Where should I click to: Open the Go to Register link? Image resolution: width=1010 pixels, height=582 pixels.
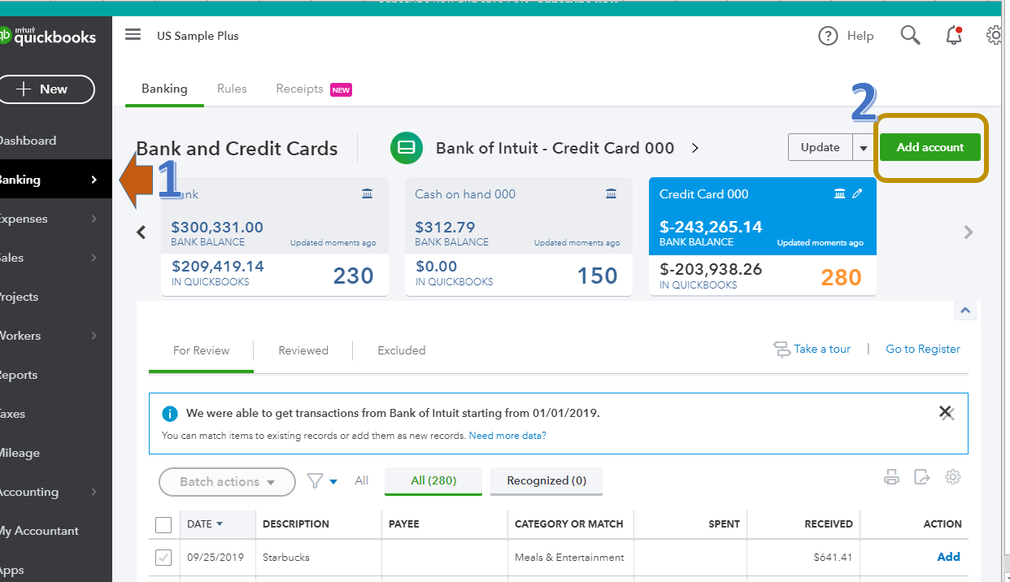(x=922, y=349)
